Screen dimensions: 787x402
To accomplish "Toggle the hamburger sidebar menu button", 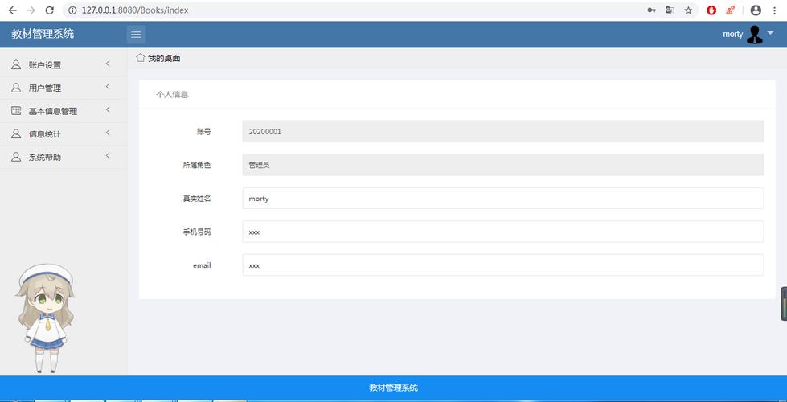I will coord(136,34).
